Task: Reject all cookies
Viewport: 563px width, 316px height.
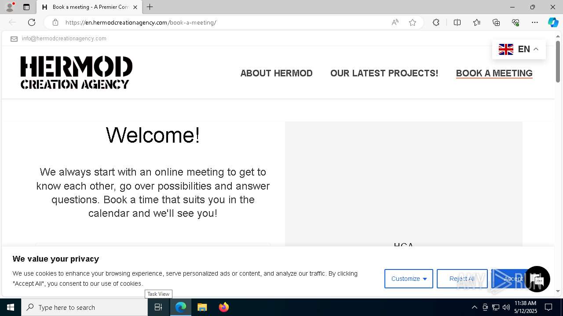Action: [462, 279]
